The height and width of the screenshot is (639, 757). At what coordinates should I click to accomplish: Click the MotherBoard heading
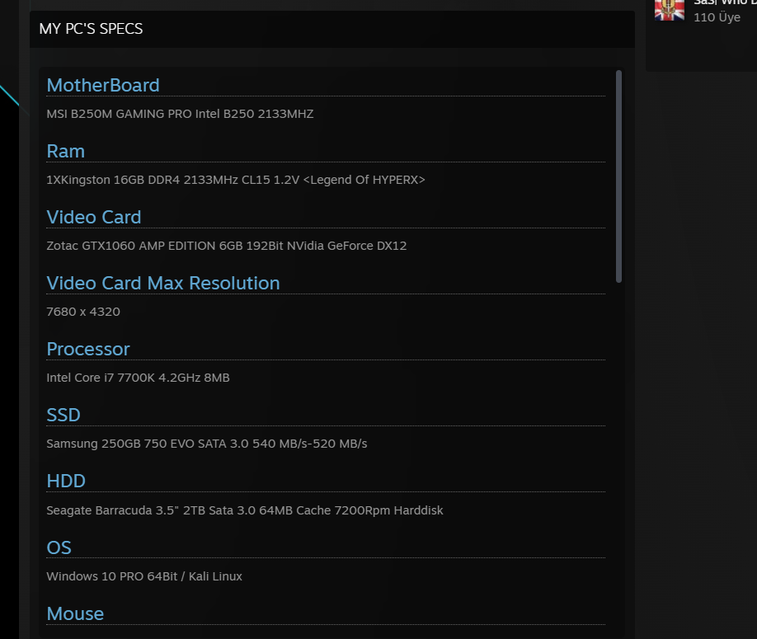[103, 86]
